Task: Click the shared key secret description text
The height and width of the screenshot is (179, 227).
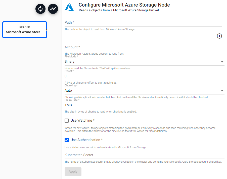Action: point(143,162)
